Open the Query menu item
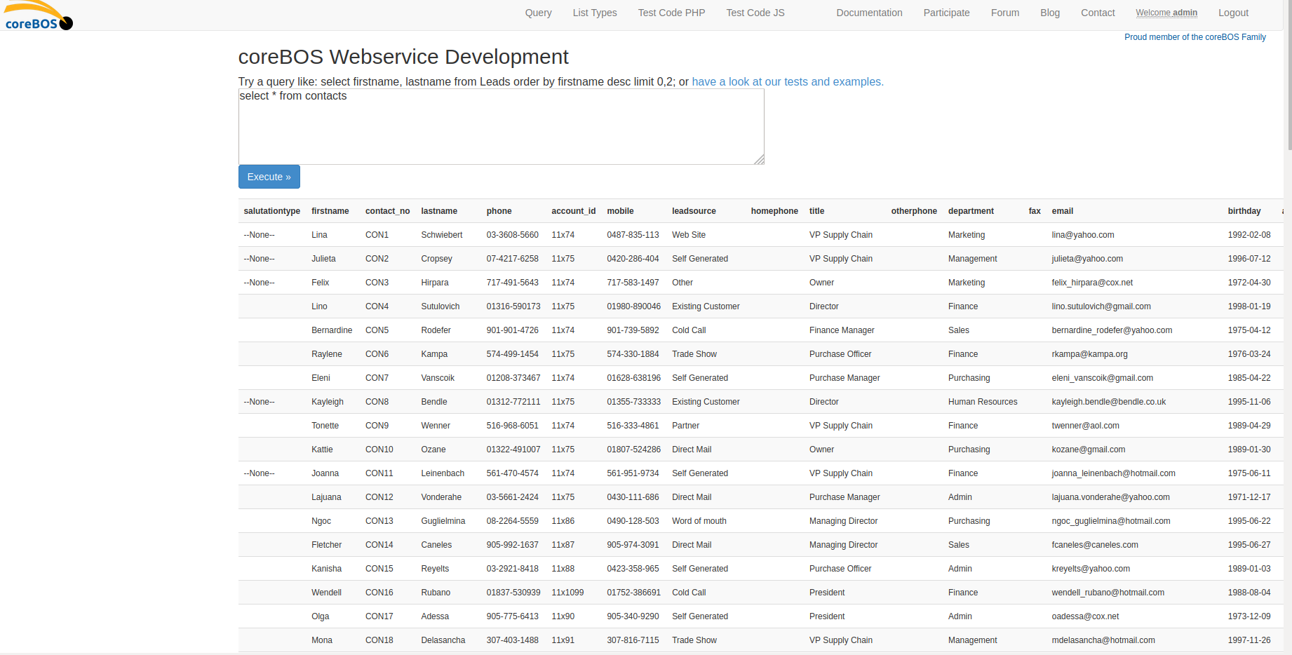Image resolution: width=1292 pixels, height=655 pixels. [x=538, y=13]
